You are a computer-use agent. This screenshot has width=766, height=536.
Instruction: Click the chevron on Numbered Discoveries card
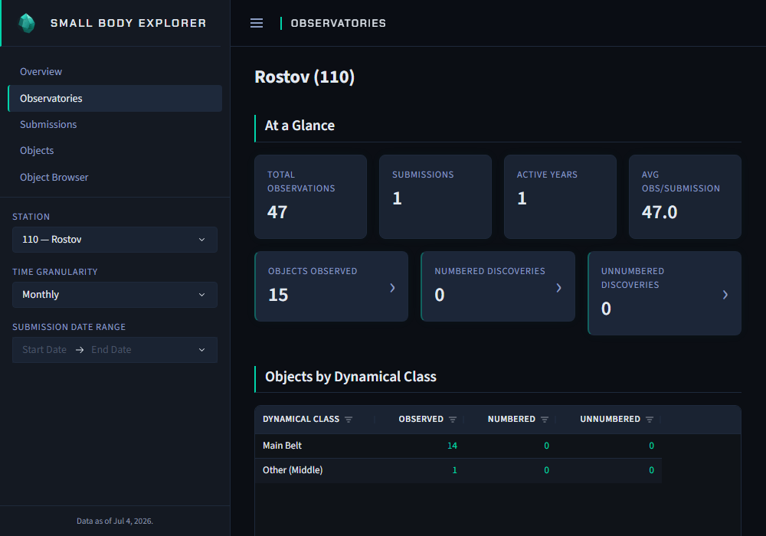click(x=559, y=288)
